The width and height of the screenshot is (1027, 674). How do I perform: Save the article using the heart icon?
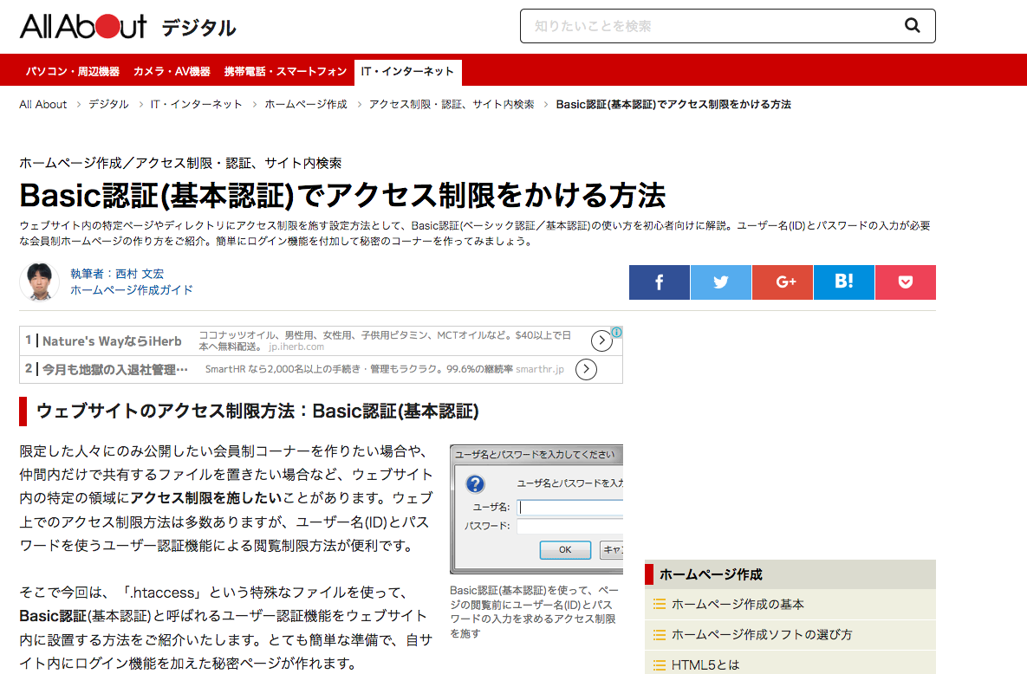coord(905,282)
